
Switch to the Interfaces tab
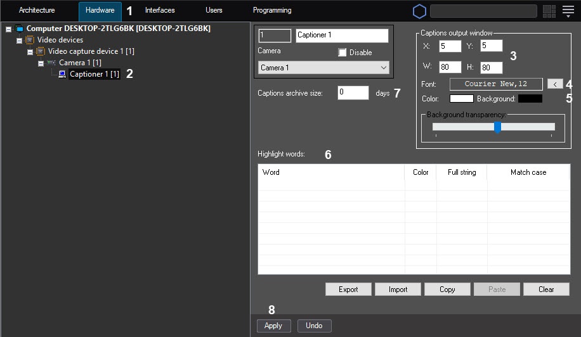(x=160, y=11)
